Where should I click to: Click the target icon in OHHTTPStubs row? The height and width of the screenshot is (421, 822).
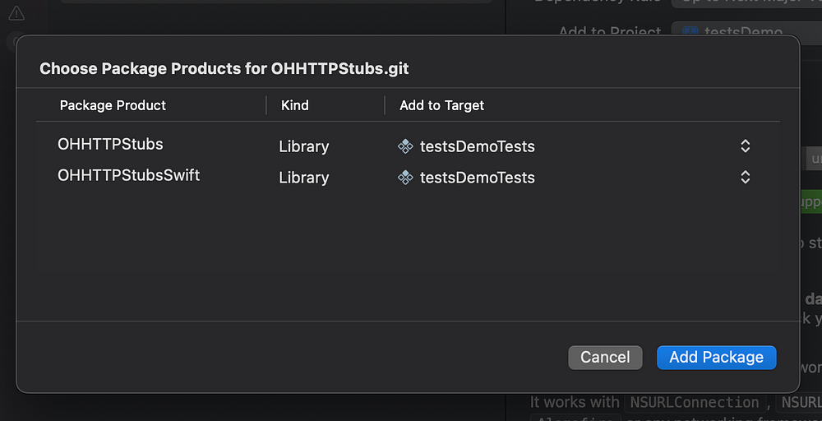pyautogui.click(x=405, y=146)
